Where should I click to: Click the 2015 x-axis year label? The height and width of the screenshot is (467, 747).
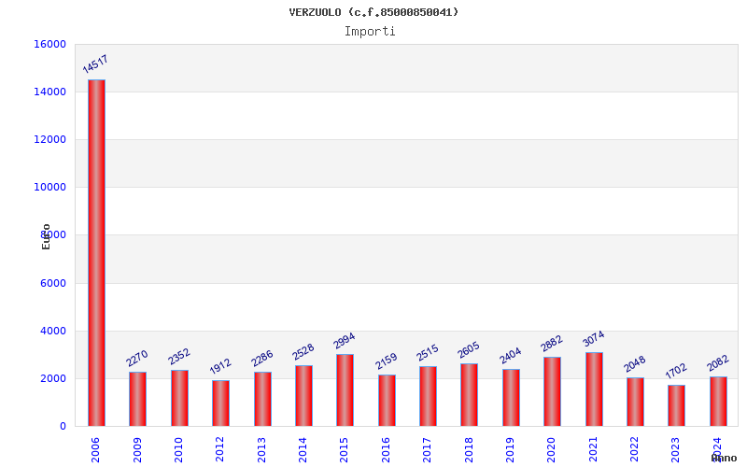click(x=344, y=450)
